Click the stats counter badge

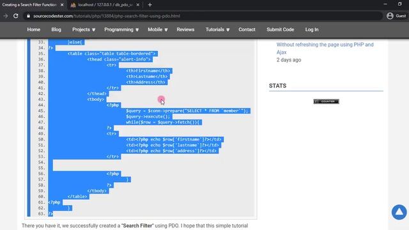point(326,102)
